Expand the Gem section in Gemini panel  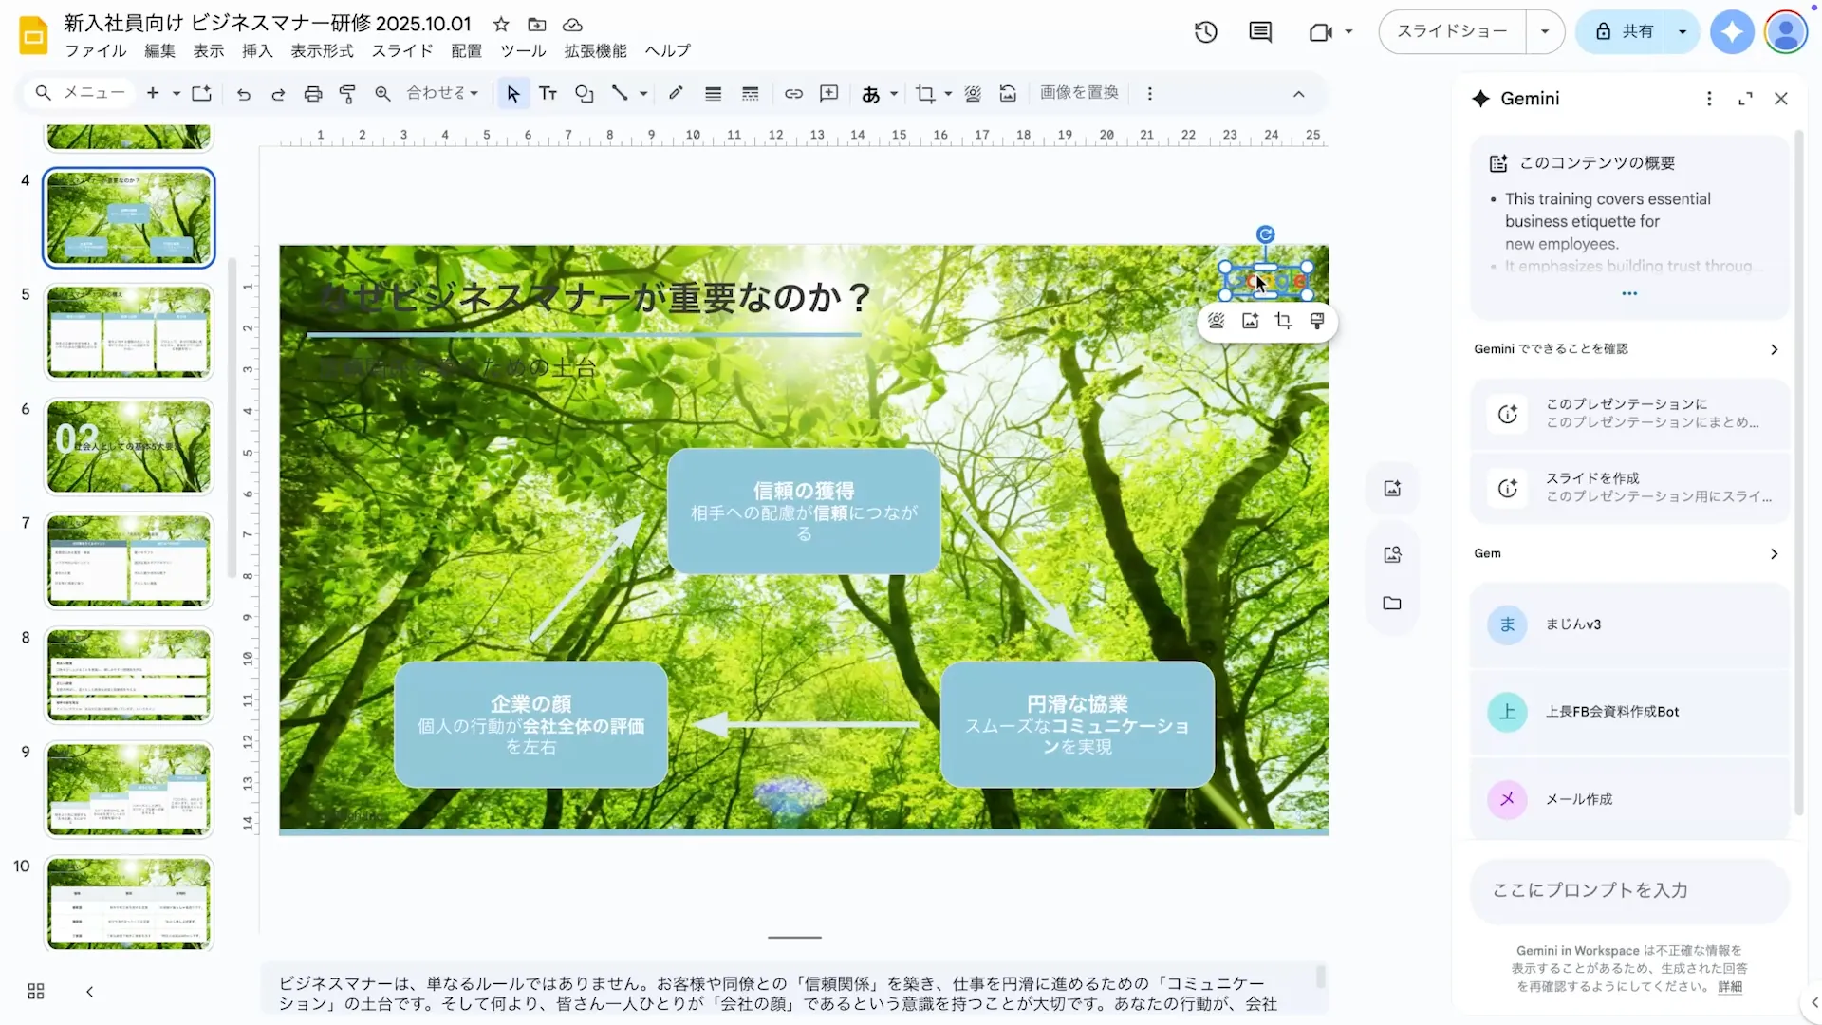coord(1773,553)
